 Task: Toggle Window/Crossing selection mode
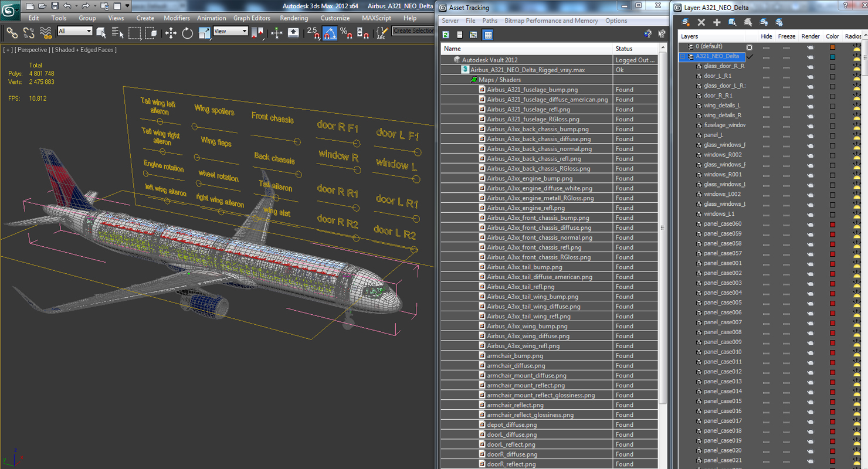[151, 33]
